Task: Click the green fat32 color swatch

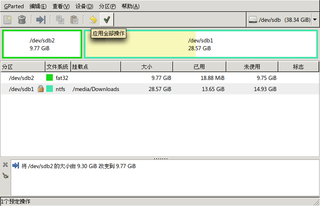Action: [50, 77]
